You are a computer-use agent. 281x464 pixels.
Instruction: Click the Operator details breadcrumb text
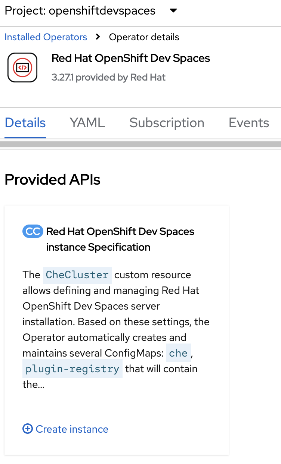[x=144, y=37]
